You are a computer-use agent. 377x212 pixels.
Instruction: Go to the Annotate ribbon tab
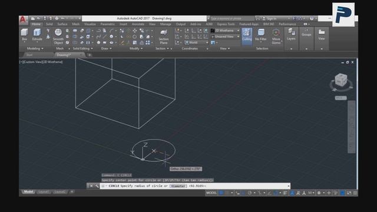138,24
